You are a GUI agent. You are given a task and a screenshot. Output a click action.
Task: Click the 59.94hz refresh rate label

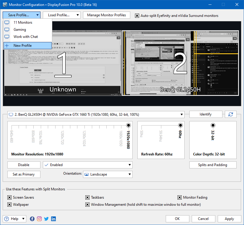(x=161, y=136)
